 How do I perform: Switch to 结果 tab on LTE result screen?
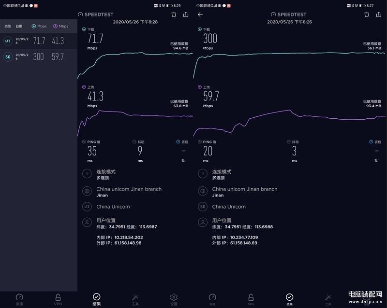(x=96, y=299)
